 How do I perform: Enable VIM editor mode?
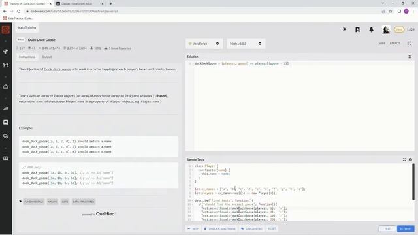coord(381,43)
